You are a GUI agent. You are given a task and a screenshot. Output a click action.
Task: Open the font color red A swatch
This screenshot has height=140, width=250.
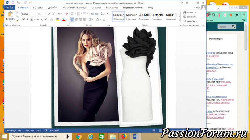(64, 20)
